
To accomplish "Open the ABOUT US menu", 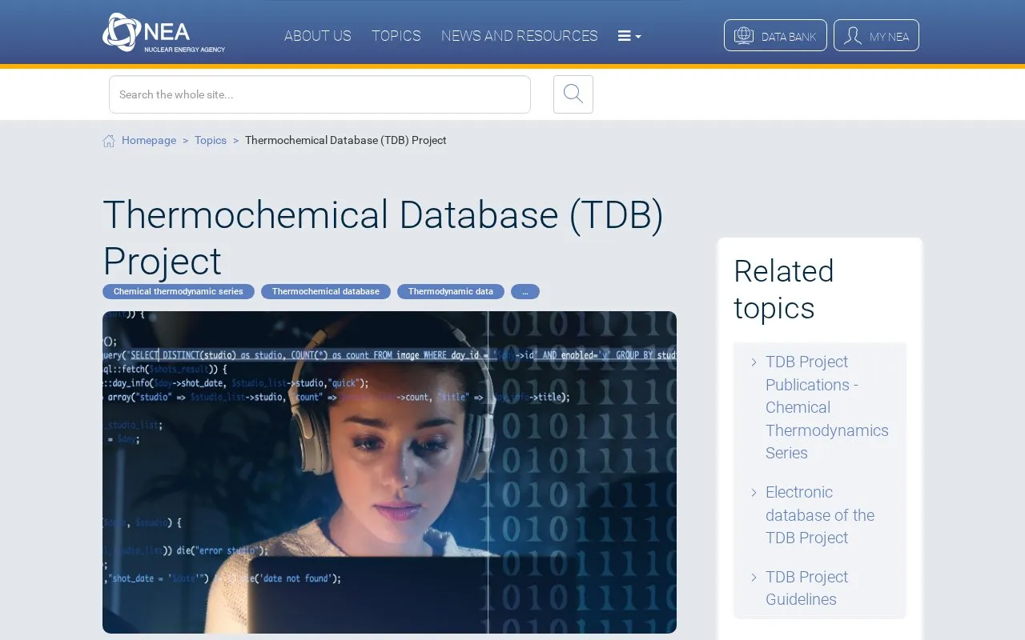I will pyautogui.click(x=318, y=36).
